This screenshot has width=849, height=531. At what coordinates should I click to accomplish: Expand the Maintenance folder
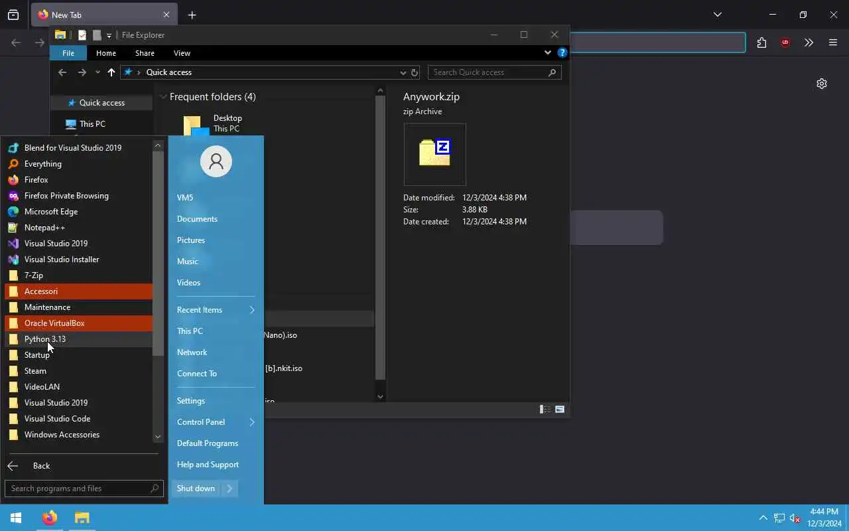tap(78, 307)
